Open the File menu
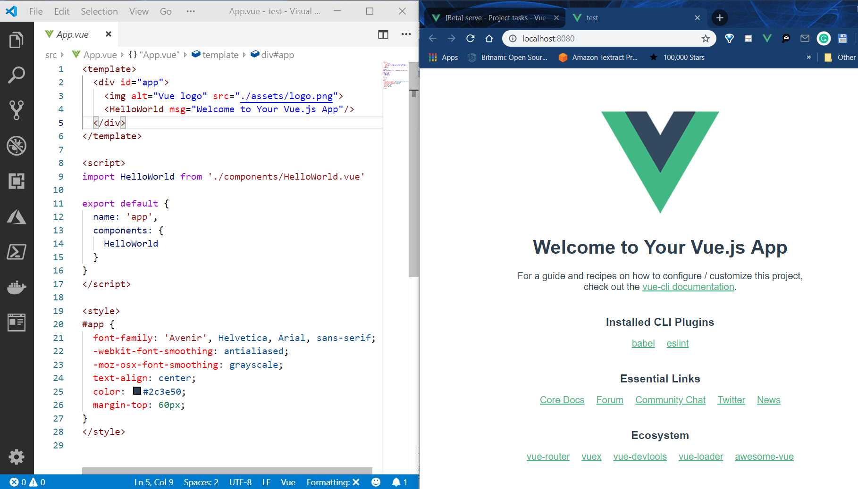This screenshot has width=858, height=489. [35, 11]
